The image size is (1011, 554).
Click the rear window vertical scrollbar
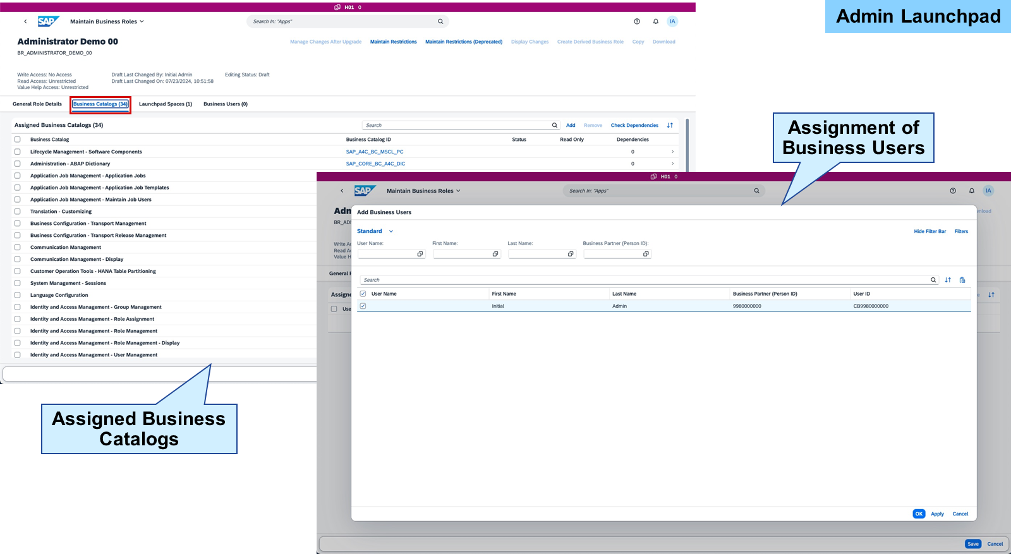point(687,144)
